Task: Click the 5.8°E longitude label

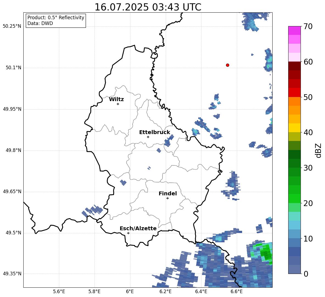Action: (x=94, y=292)
